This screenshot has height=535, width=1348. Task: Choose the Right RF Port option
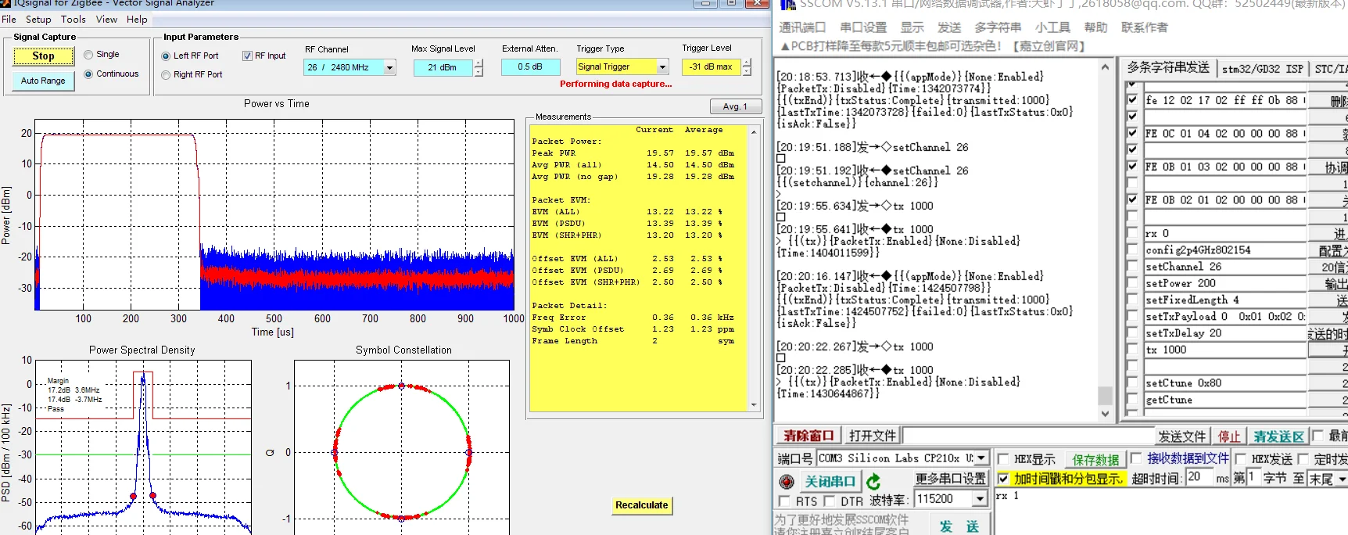(166, 75)
